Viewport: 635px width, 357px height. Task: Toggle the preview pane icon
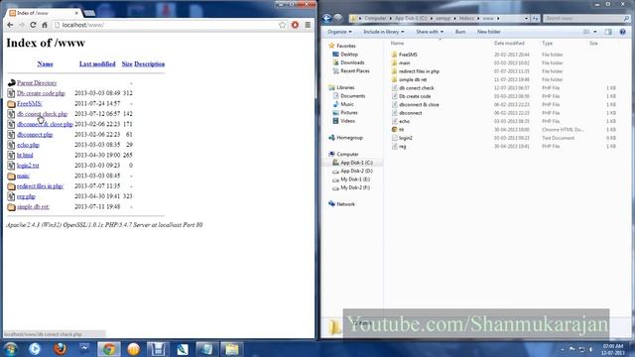(608, 32)
